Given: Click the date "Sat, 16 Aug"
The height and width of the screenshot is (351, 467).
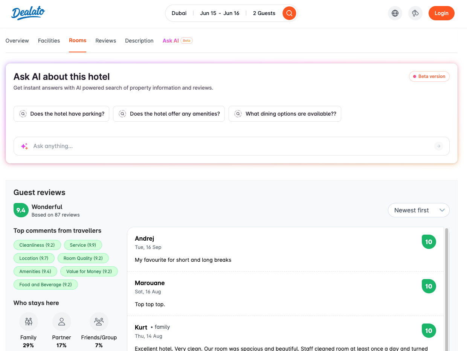Looking at the screenshot, I should pos(148,292).
